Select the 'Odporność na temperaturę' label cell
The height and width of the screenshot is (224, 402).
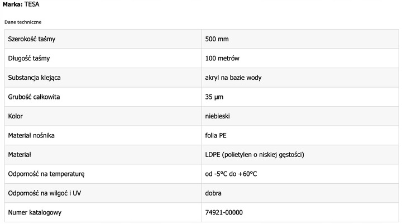pyautogui.click(x=46, y=174)
